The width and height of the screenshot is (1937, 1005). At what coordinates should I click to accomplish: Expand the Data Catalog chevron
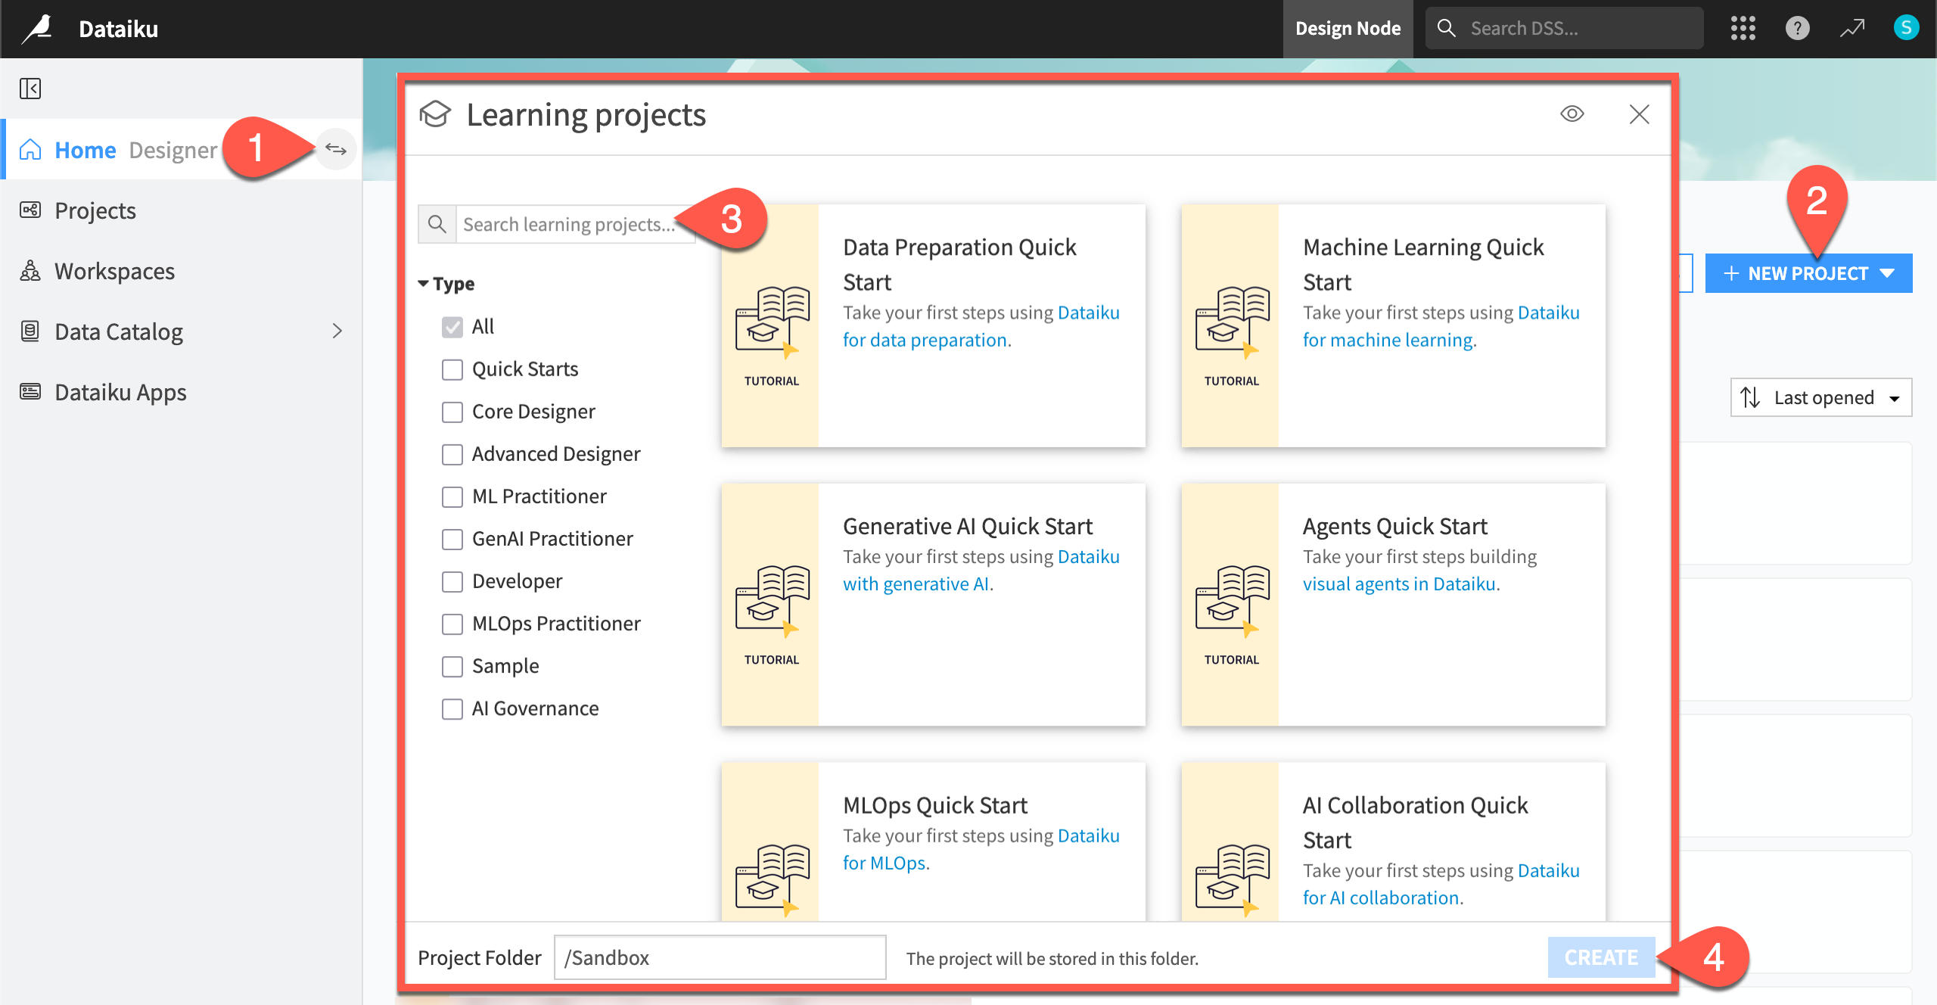click(x=337, y=331)
